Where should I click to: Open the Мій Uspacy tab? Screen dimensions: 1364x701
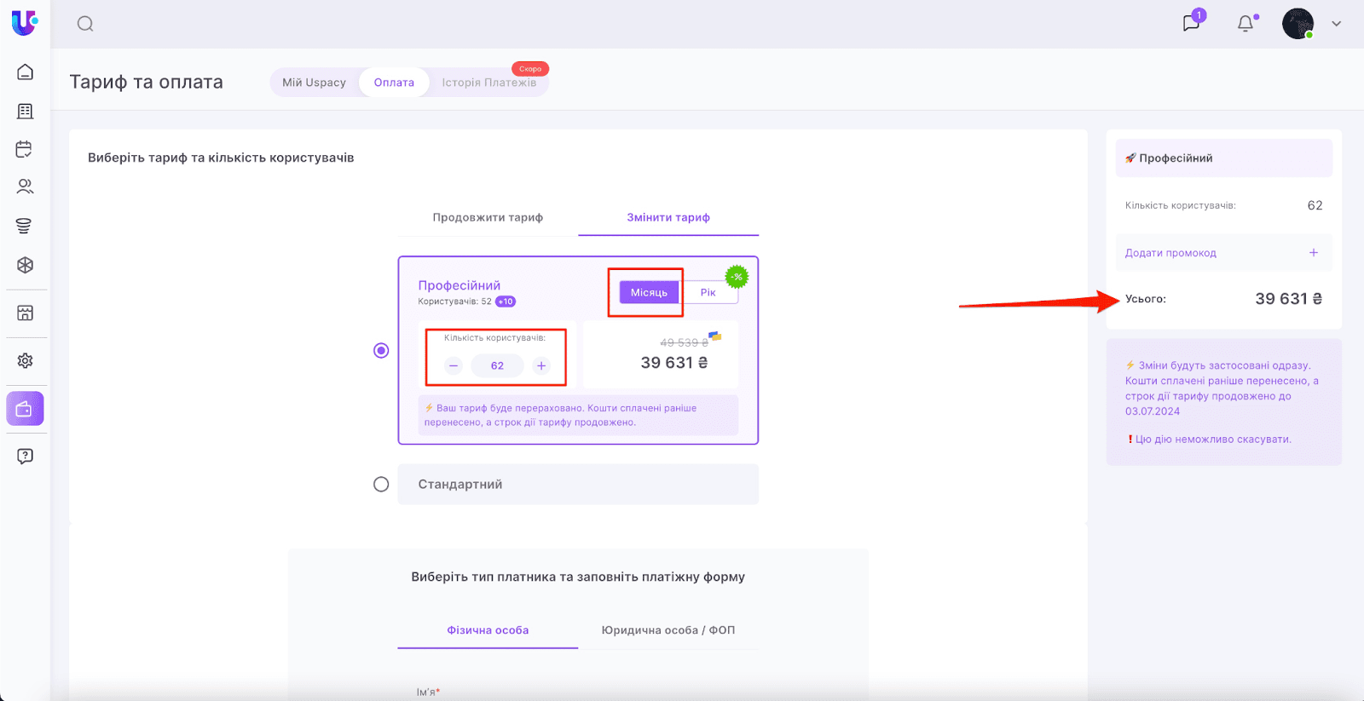click(314, 83)
